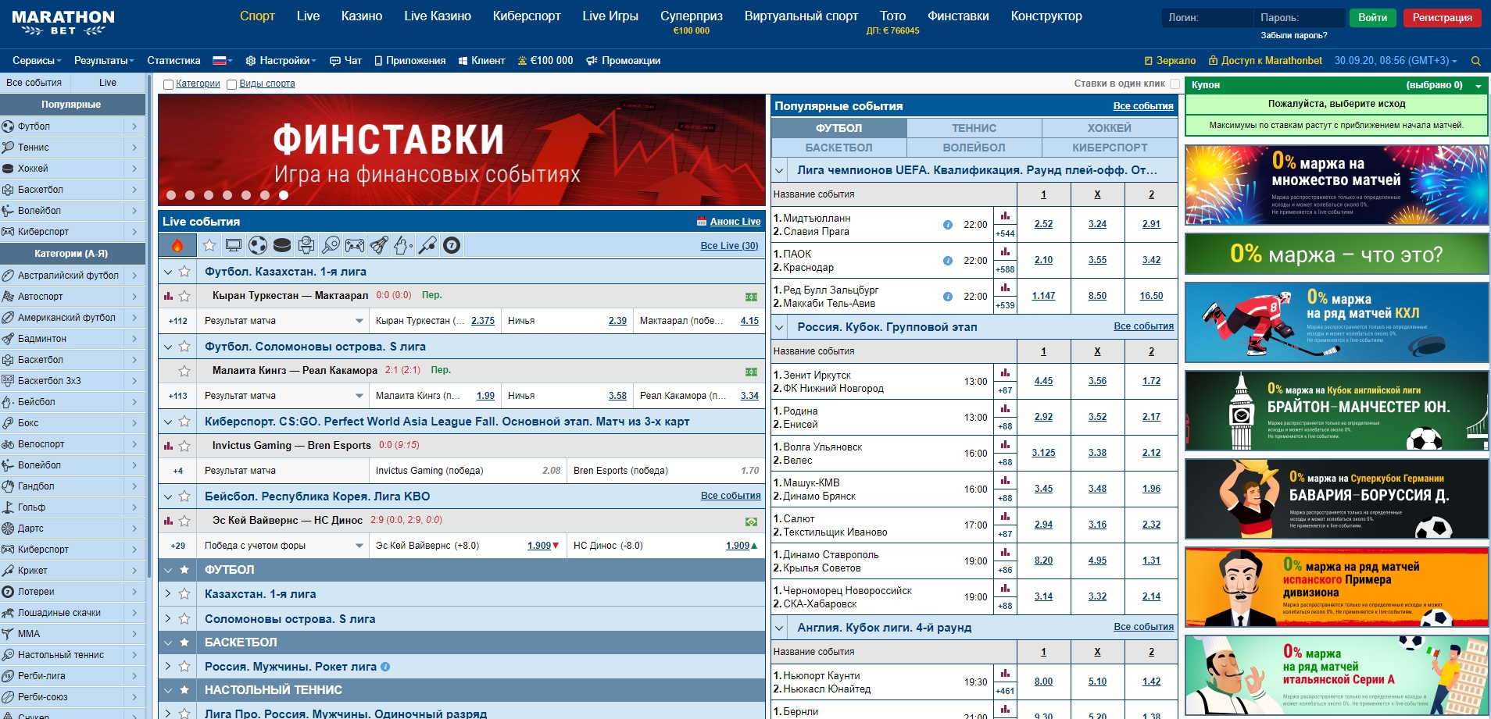Favorite the Бейсбол Республика Корея league
The width and height of the screenshot is (1491, 719).
(184, 497)
